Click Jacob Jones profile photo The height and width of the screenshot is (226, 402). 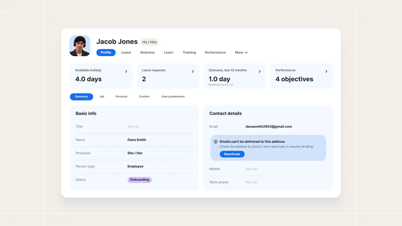80,46
